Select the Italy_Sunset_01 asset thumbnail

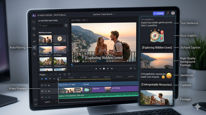pyautogui.click(x=46, y=50)
